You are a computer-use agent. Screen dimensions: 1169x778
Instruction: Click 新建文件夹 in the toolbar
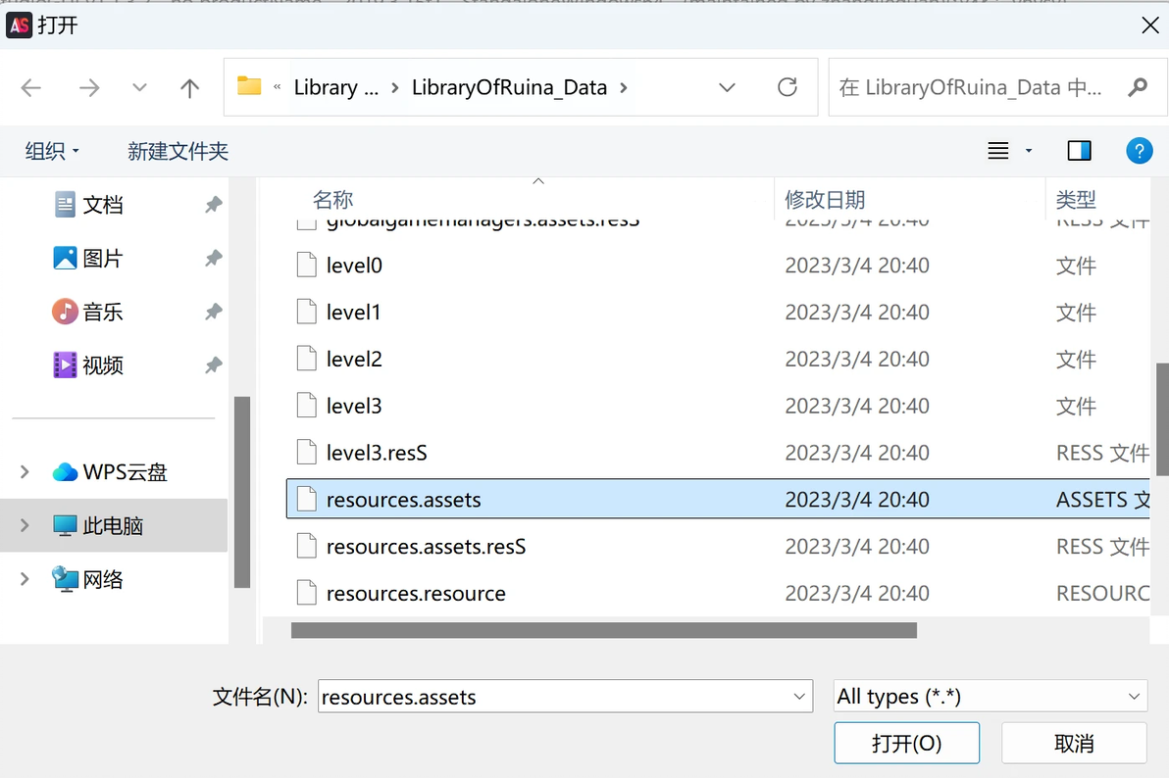178,151
